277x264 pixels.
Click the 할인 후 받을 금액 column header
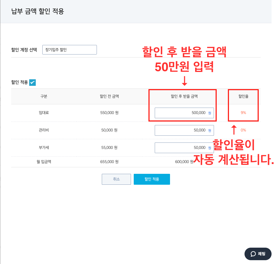click(184, 96)
